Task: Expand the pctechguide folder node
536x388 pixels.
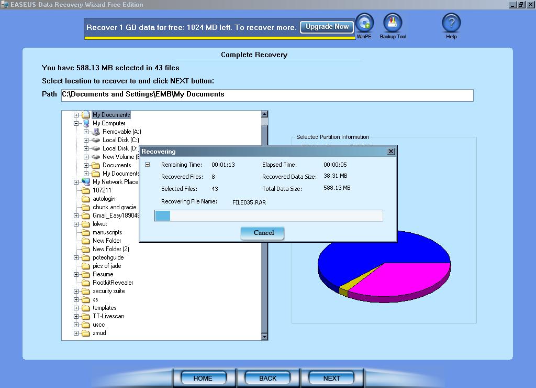Action: click(x=76, y=257)
